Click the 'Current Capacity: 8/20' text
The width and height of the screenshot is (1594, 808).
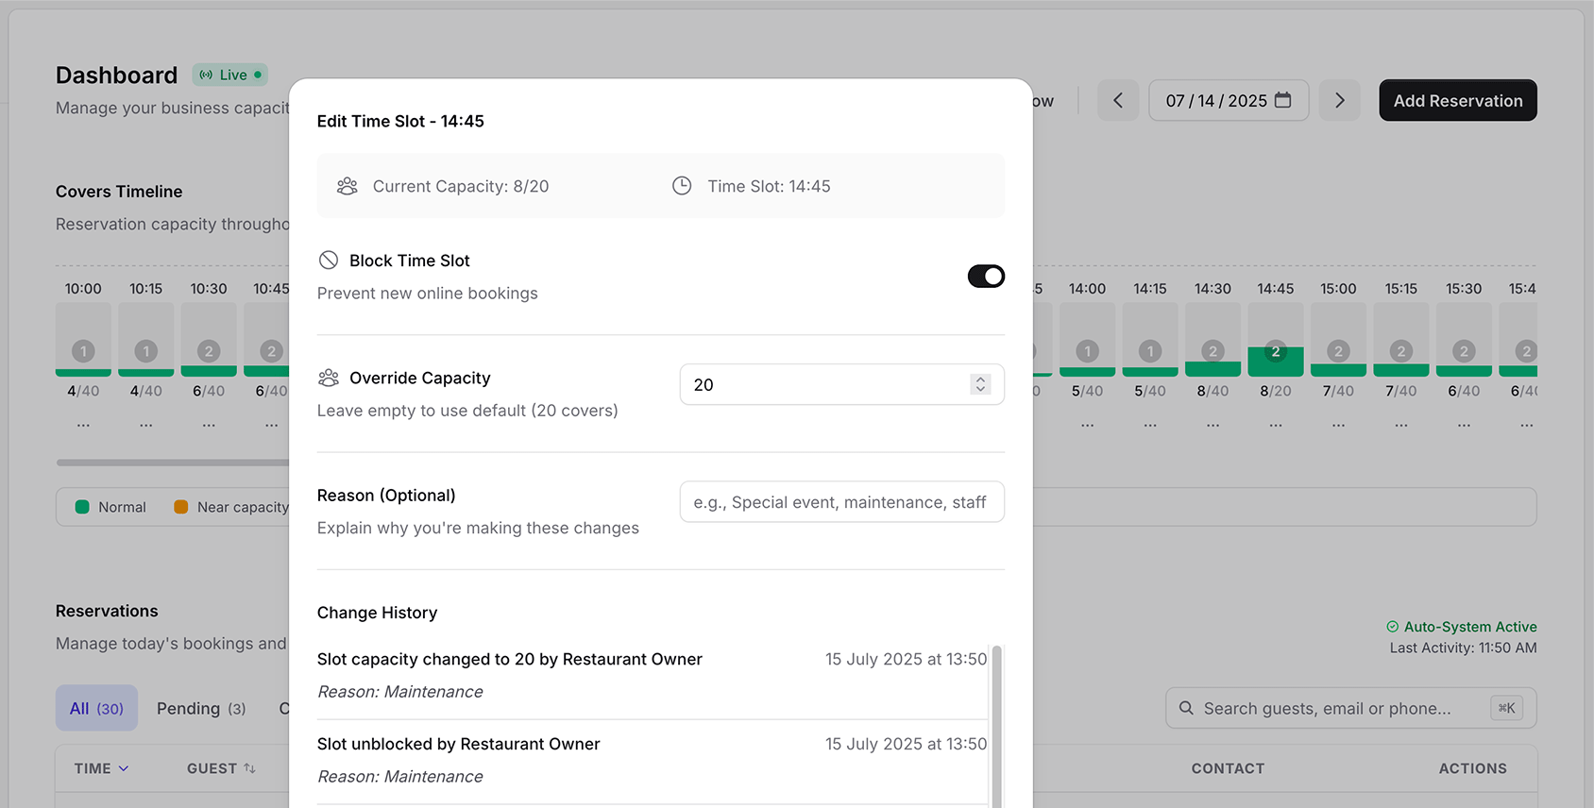coord(461,186)
